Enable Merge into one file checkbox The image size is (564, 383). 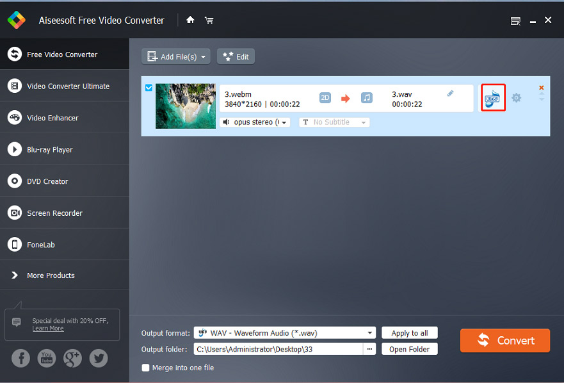pos(145,368)
